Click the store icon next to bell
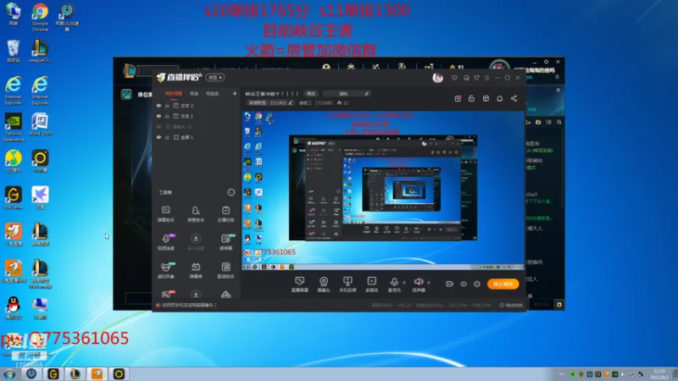 [x=486, y=98]
